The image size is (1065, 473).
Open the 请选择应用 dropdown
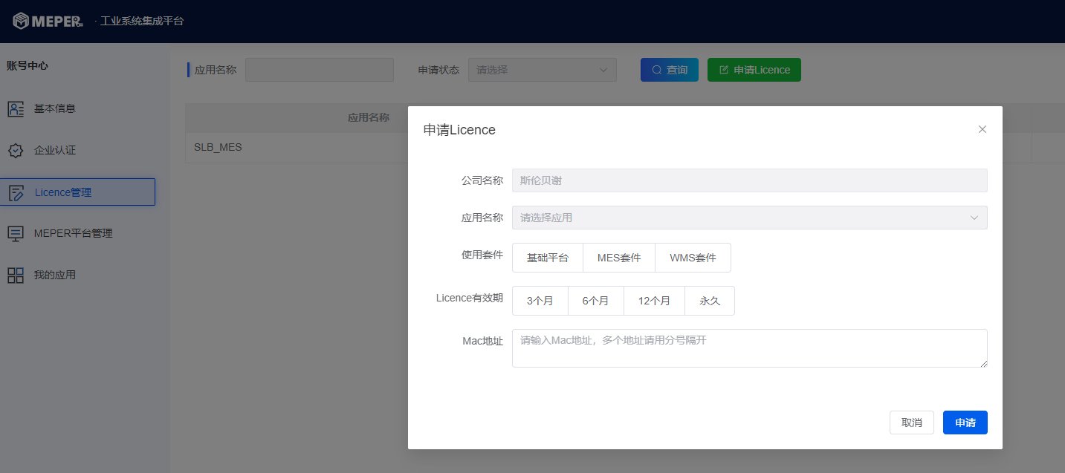[749, 218]
